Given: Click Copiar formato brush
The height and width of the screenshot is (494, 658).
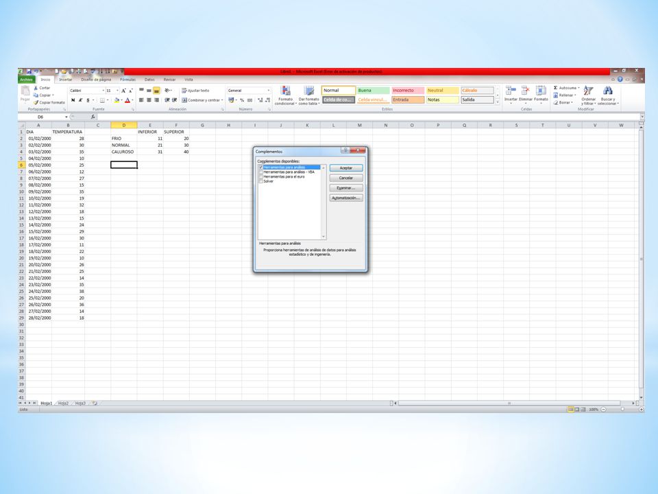Looking at the screenshot, I should click(36, 102).
